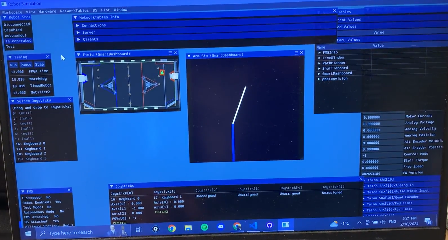
Task: Expand Talon SRX[10]/Pulse Width Input entry
Action: point(364,192)
